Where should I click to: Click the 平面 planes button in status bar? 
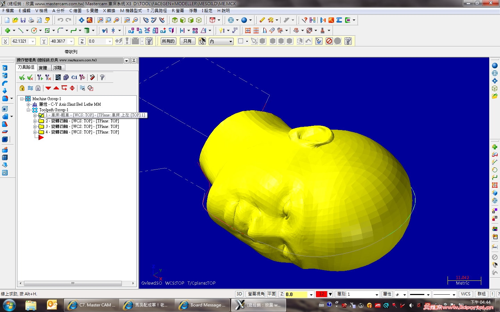point(272,294)
